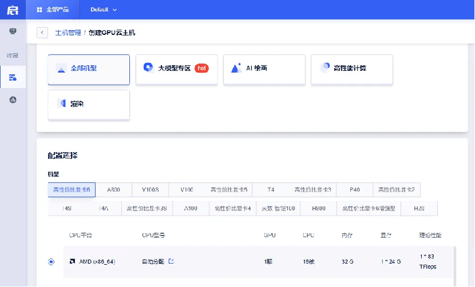475x287 pixels.
Task: Choose the 大模型专区 hot category card
Action: [x=176, y=70]
